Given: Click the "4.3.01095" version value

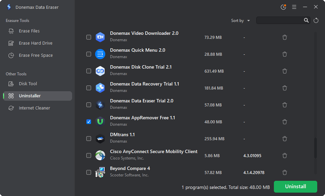Looking at the screenshot, I should coord(252,156).
